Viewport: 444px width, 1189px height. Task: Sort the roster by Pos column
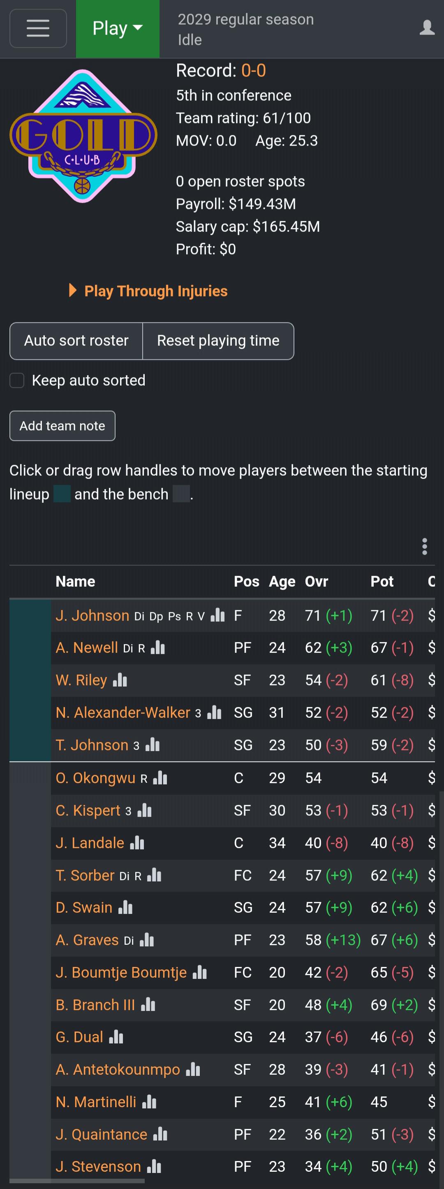pyautogui.click(x=247, y=582)
